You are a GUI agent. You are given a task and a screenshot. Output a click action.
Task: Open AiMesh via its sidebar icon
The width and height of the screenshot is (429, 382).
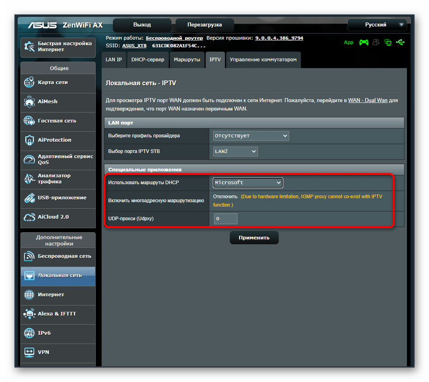29,102
